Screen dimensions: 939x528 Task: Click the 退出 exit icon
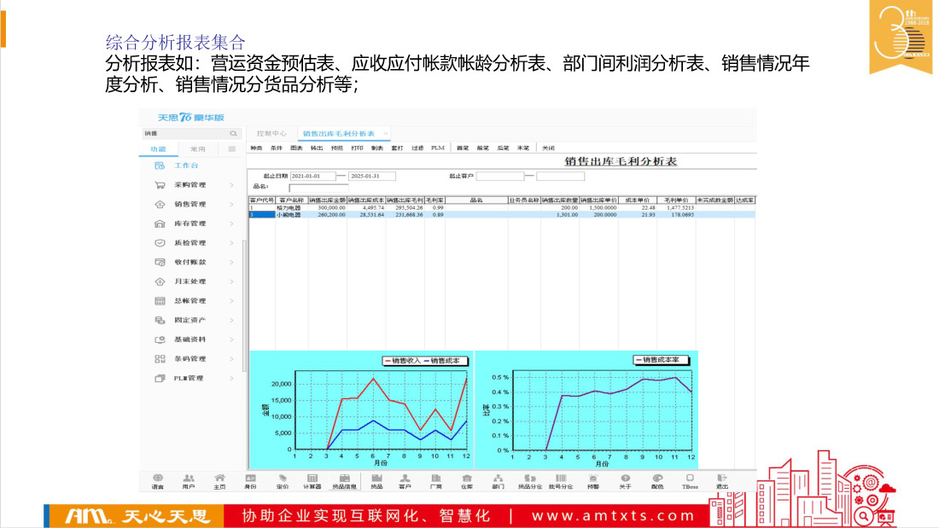tap(722, 479)
